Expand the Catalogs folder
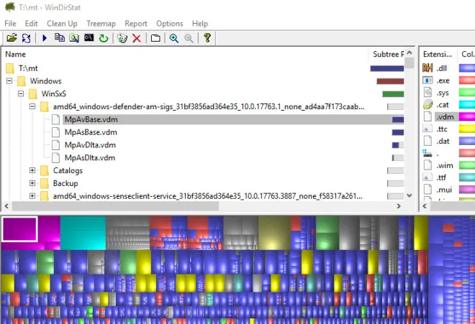Screen dimensions: 475x324 [32, 170]
